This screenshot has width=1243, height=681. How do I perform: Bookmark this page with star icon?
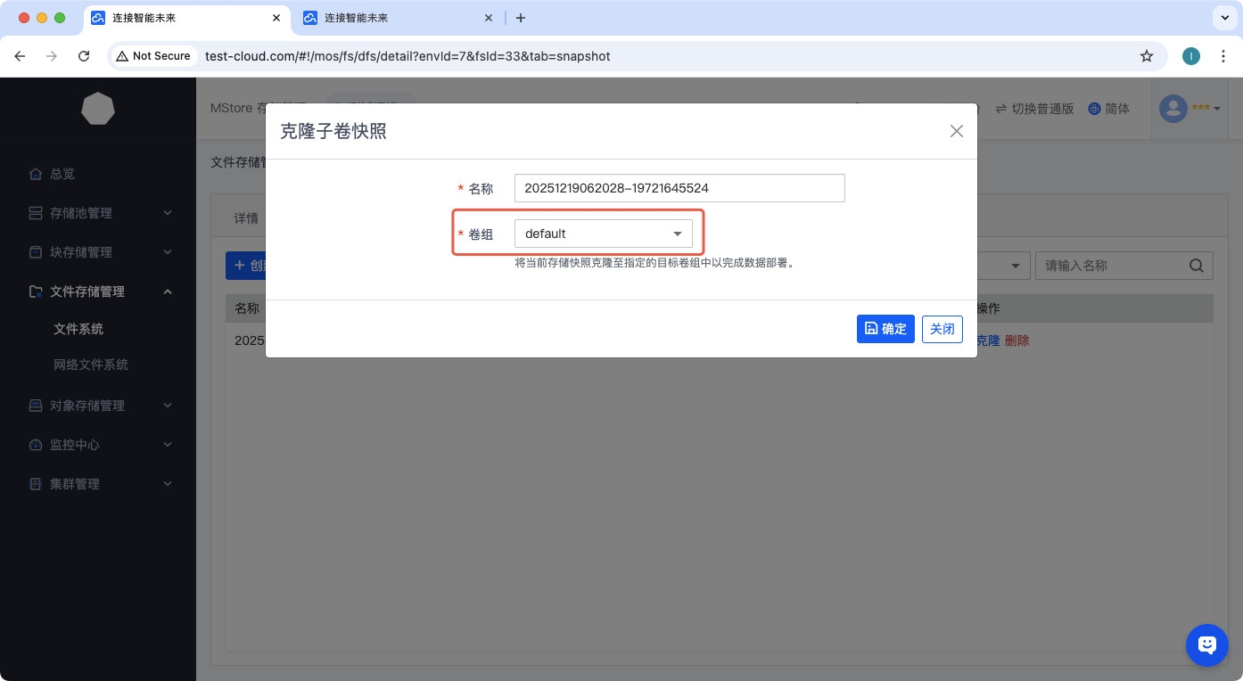[1147, 56]
